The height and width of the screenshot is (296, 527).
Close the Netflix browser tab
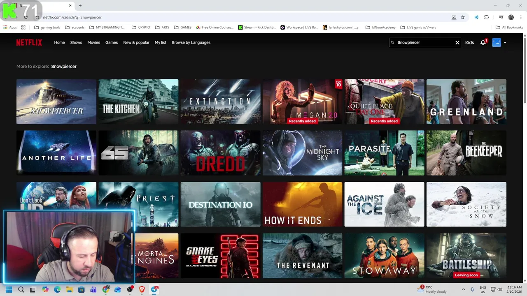(x=70, y=5)
